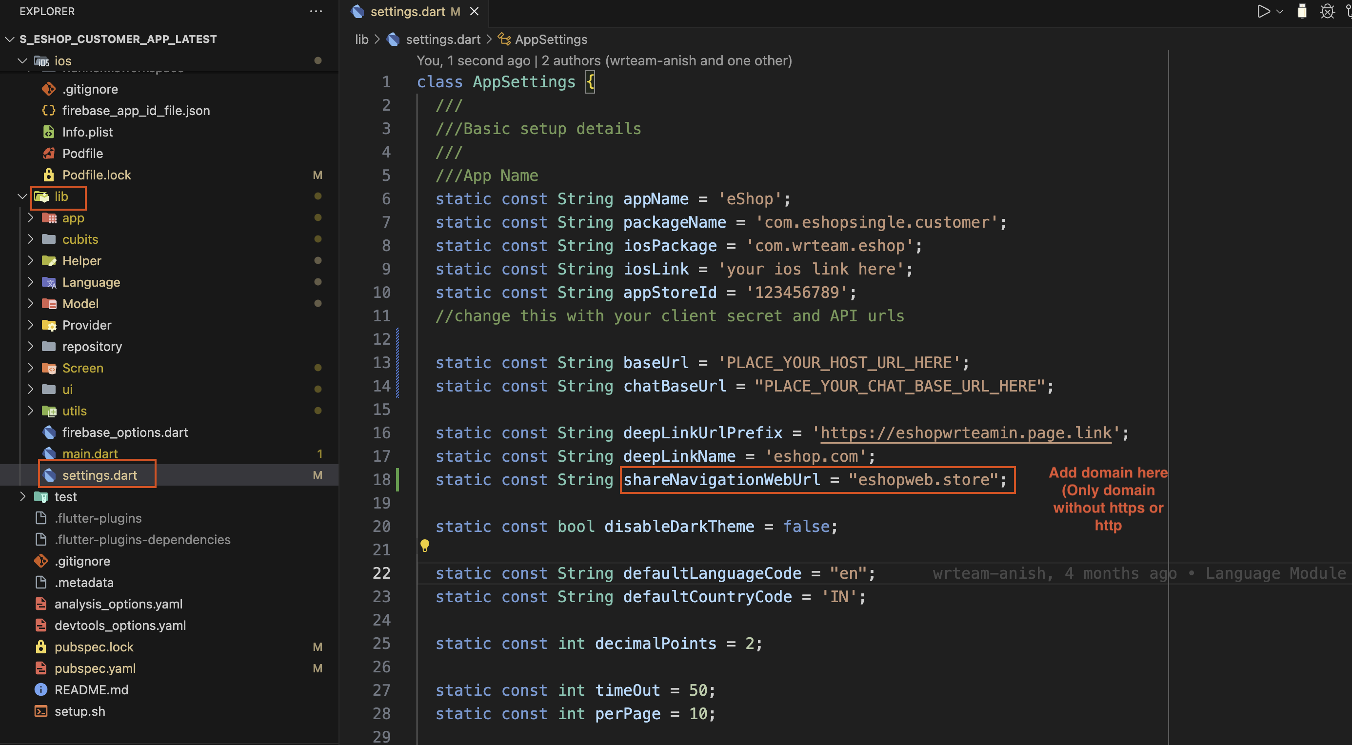This screenshot has height=745, width=1352.
Task: Open the run options dropdown arrow beside the play icon
Action: click(x=1280, y=12)
